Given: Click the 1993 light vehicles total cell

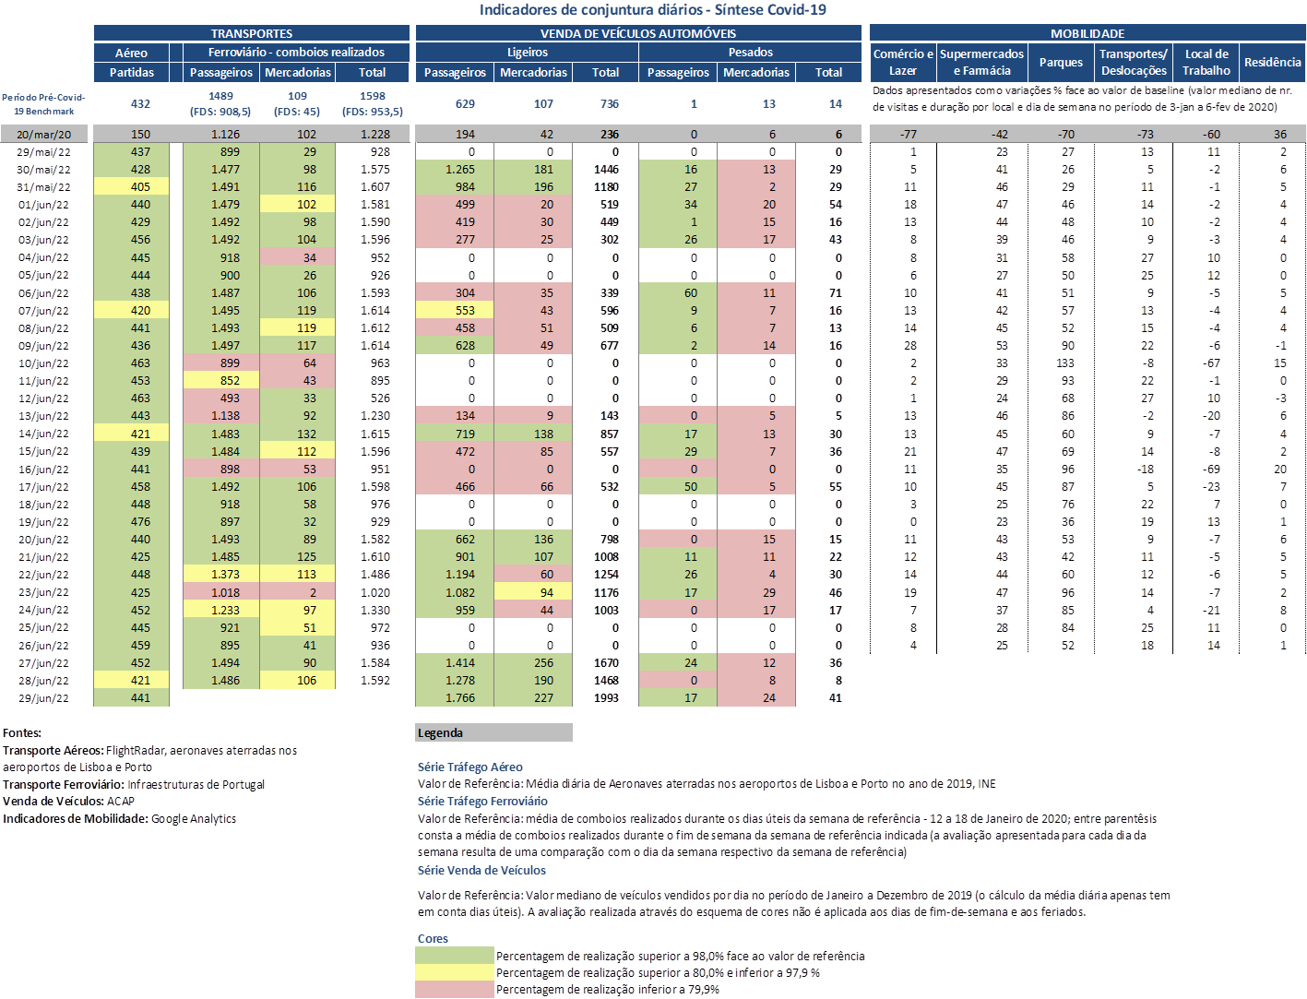Looking at the screenshot, I should (606, 698).
